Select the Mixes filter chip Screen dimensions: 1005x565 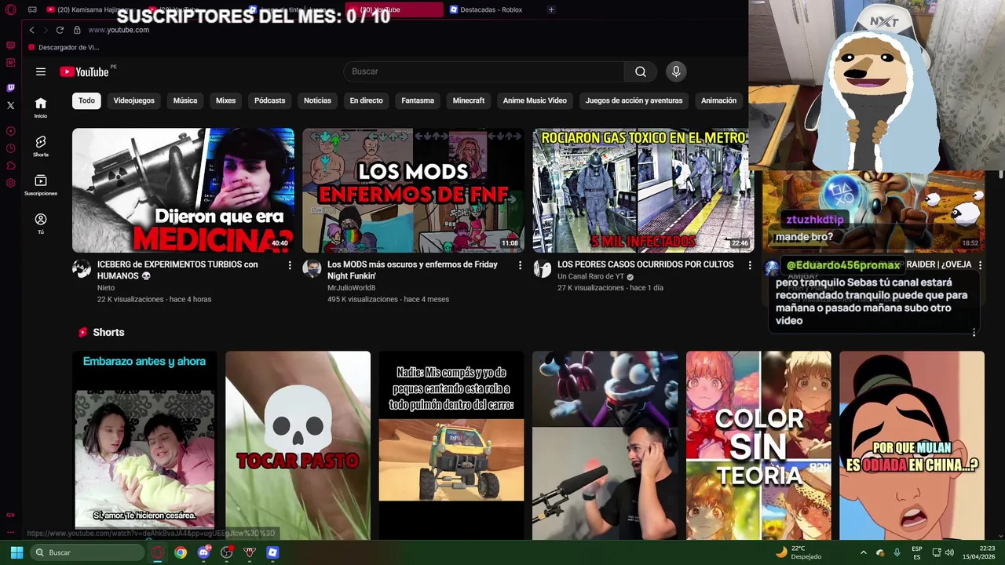(226, 100)
